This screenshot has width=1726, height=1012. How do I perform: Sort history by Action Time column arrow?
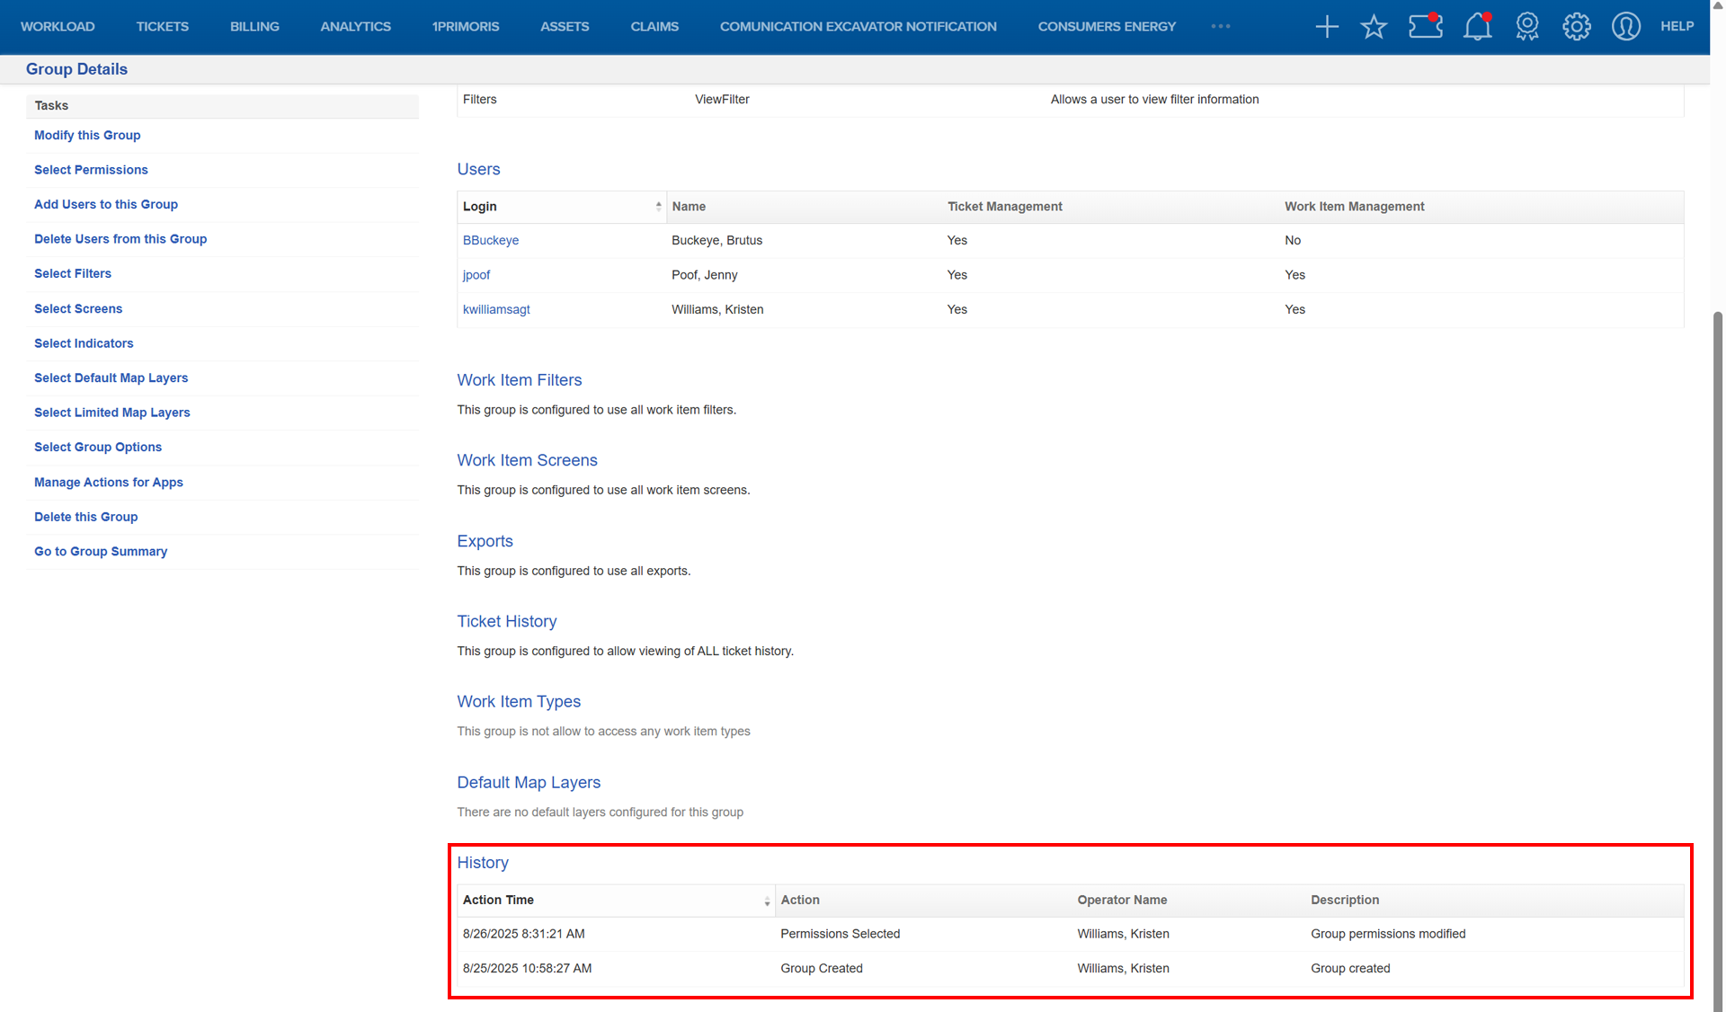767,901
